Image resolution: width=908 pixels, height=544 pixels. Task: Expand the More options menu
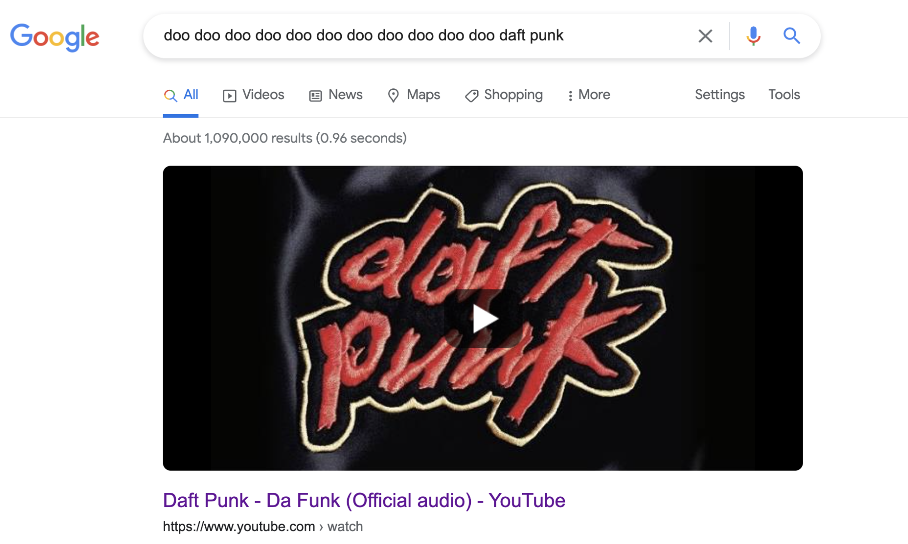tap(589, 95)
